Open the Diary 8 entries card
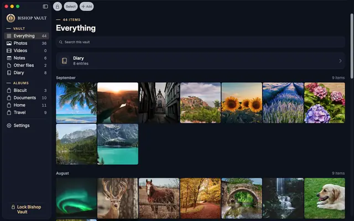Screen dimensions: 354x221 (x=200, y=61)
